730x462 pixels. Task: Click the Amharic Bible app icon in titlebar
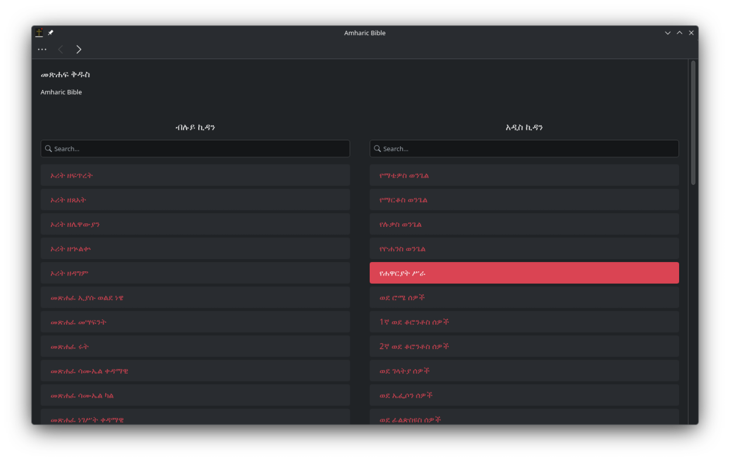[39, 33]
